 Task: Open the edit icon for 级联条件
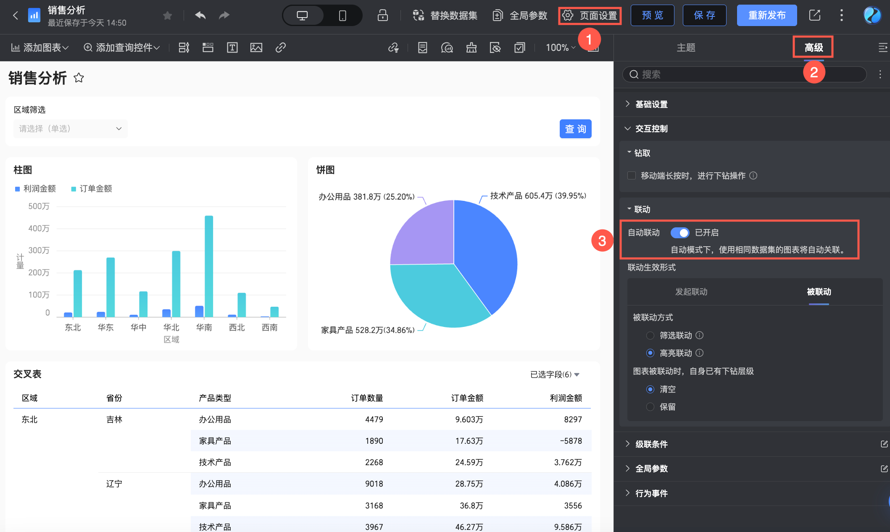click(884, 444)
